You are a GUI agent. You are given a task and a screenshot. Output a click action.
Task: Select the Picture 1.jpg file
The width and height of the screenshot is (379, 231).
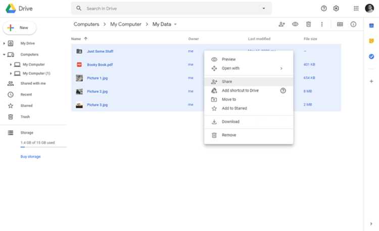click(97, 78)
